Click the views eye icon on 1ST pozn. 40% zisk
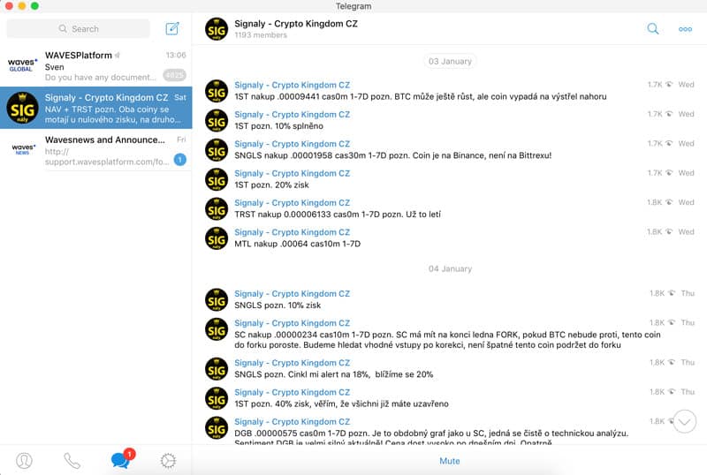The width and height of the screenshot is (707, 475). [672, 392]
